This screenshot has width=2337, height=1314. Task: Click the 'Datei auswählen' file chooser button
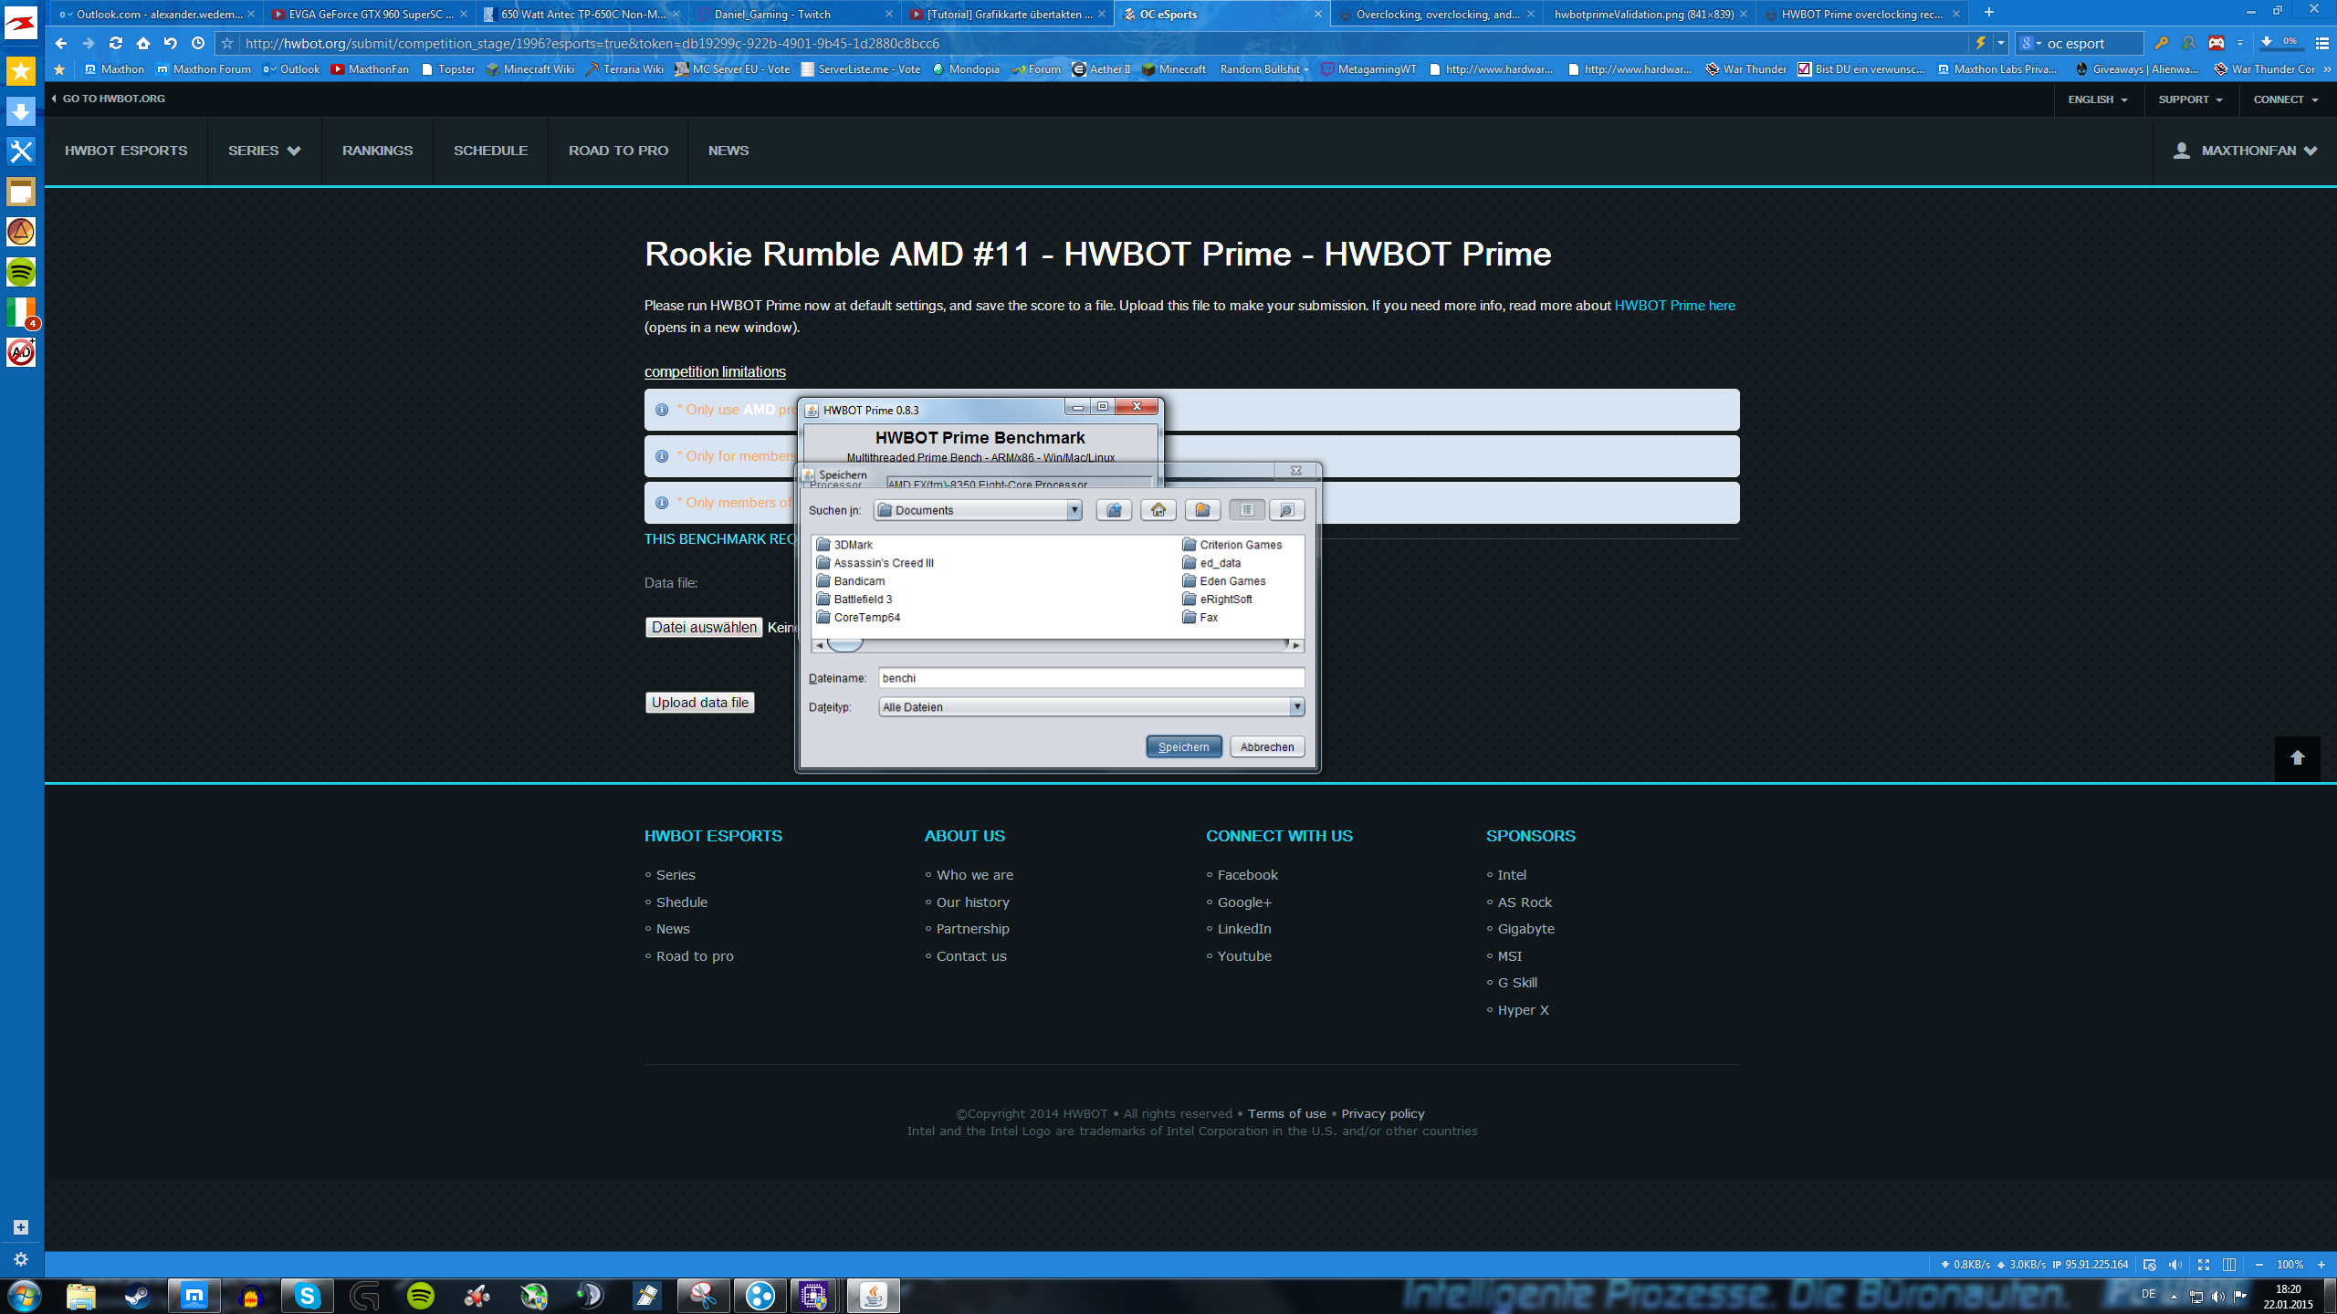click(x=704, y=627)
